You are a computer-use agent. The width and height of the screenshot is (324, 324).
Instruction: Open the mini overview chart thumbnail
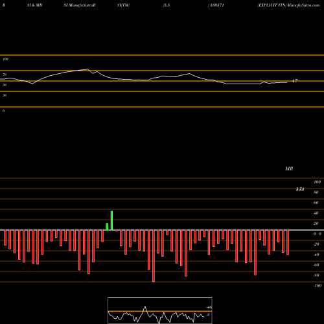(160, 310)
